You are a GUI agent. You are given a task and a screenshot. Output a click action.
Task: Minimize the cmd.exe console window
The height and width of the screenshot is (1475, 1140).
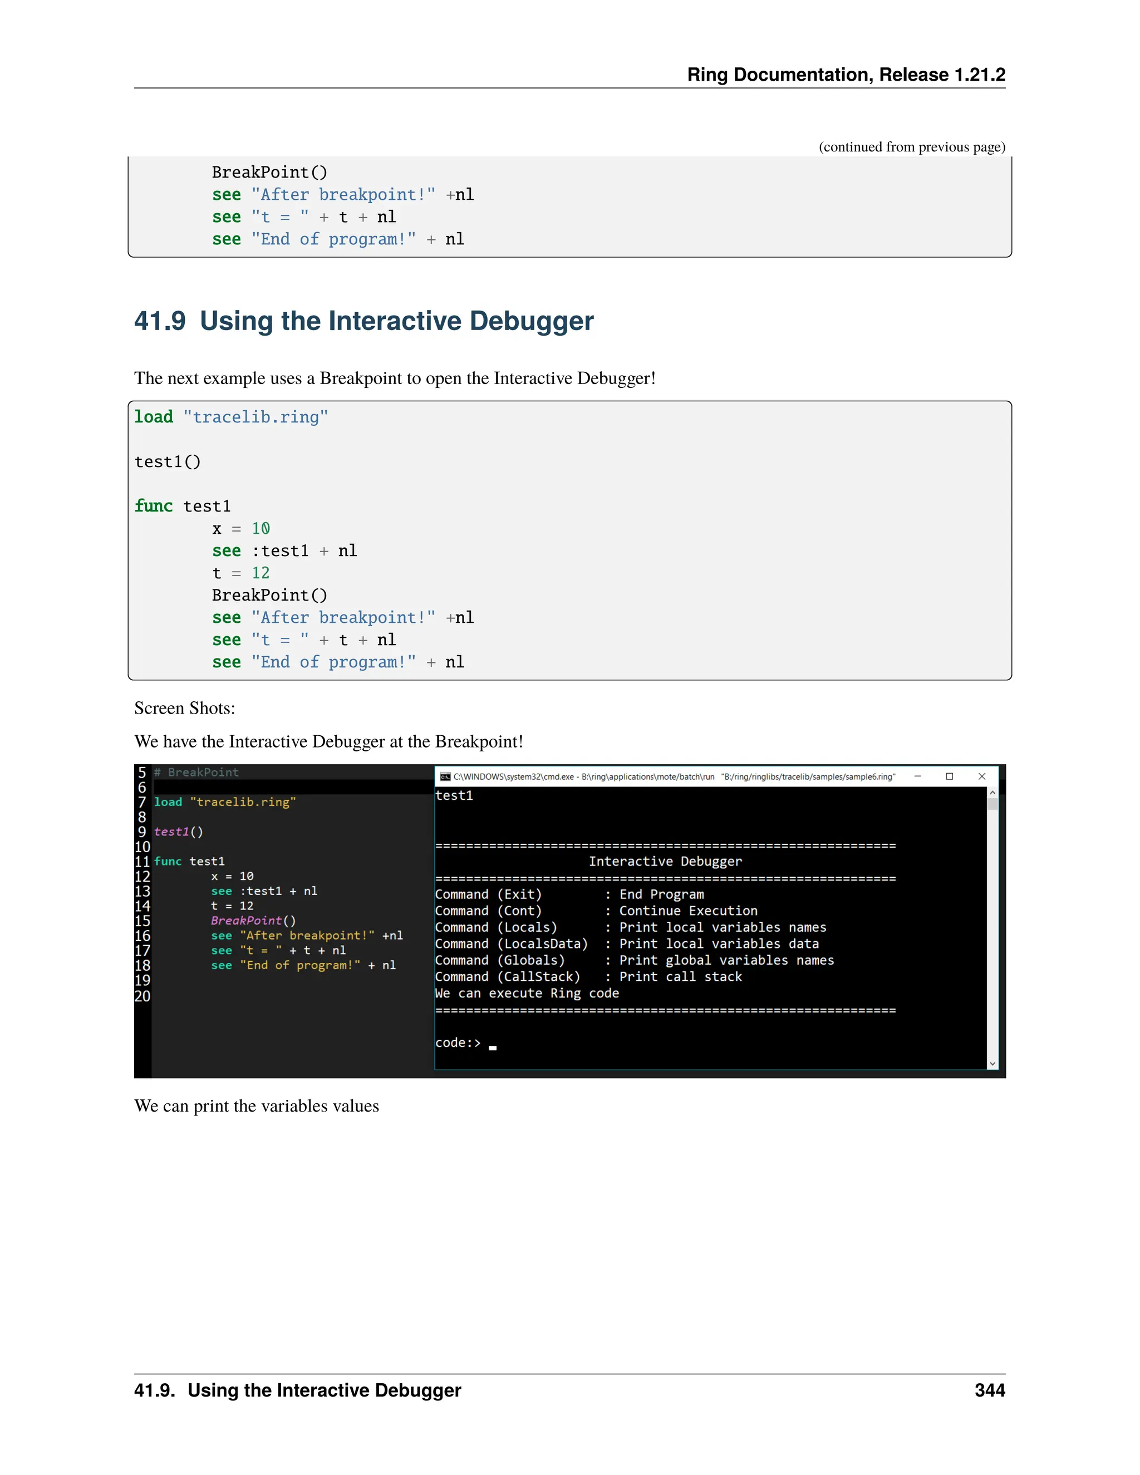pos(917,776)
